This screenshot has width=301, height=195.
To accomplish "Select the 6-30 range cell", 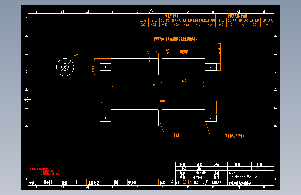I will [x=154, y=20].
